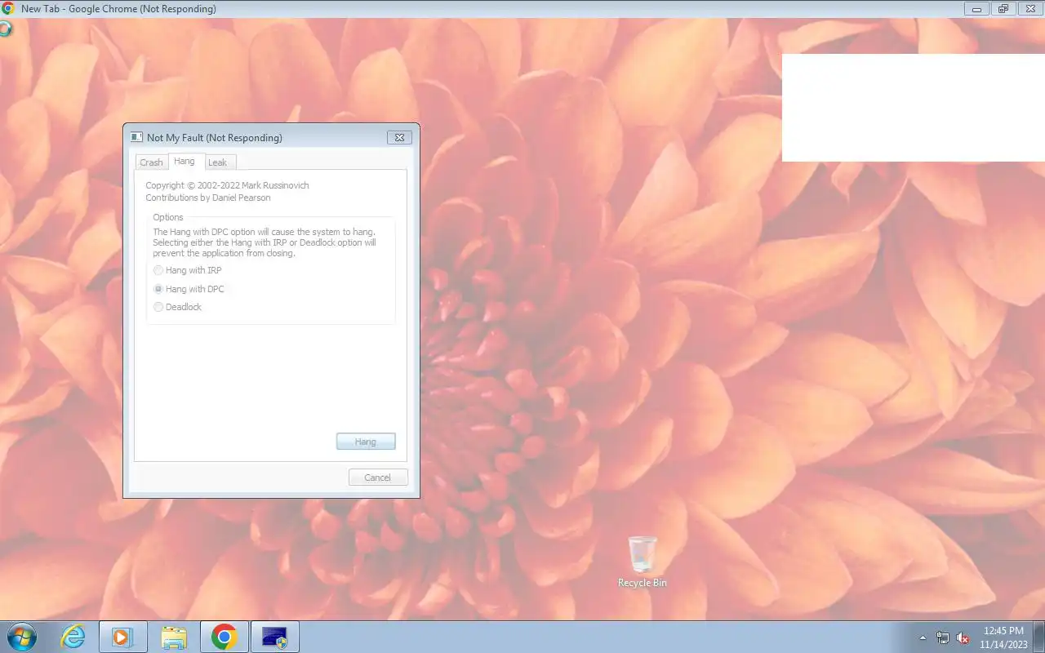Switch to the Crash tab
The height and width of the screenshot is (653, 1045).
(151, 162)
